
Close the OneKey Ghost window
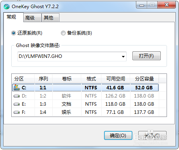pos(167,5)
